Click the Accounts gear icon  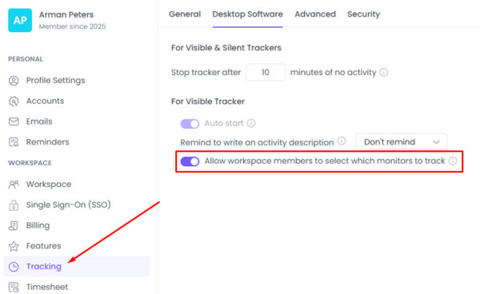pos(14,101)
